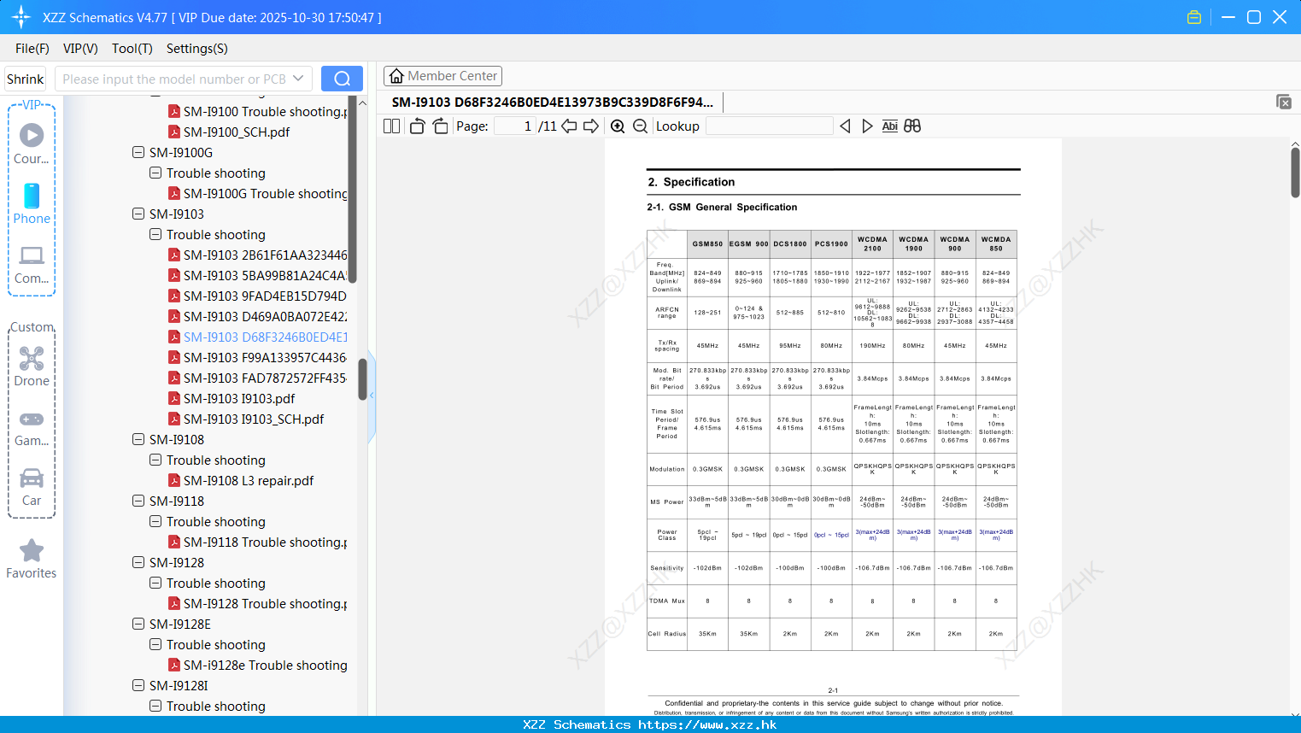The image size is (1301, 733).
Task: Click the document vertical scrollbar thumb
Action: click(x=1295, y=173)
